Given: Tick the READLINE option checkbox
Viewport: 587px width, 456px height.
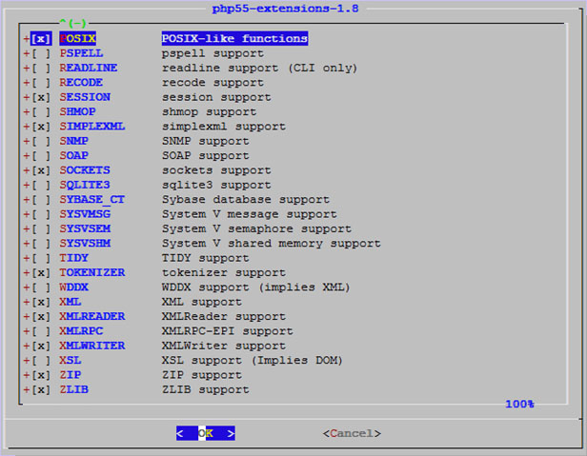Looking at the screenshot, I should pos(41,69).
